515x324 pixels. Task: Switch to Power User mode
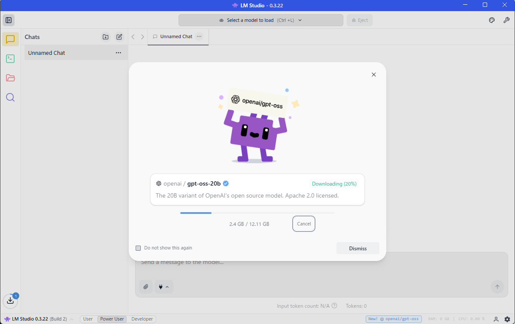pyautogui.click(x=112, y=319)
